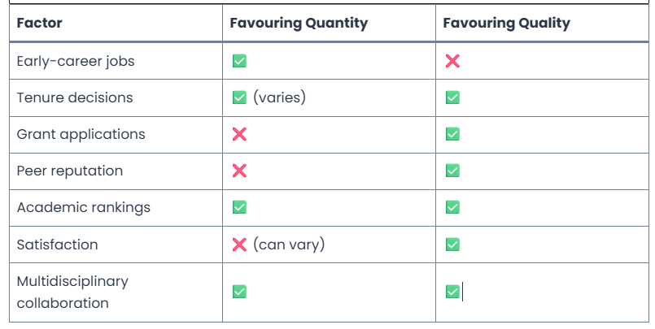Click the red cross in Grant applications row
The image size is (655, 329).
pos(239,134)
